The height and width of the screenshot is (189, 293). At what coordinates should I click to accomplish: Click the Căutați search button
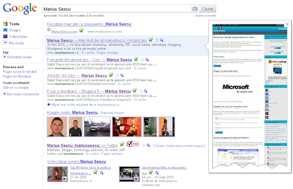click(208, 8)
